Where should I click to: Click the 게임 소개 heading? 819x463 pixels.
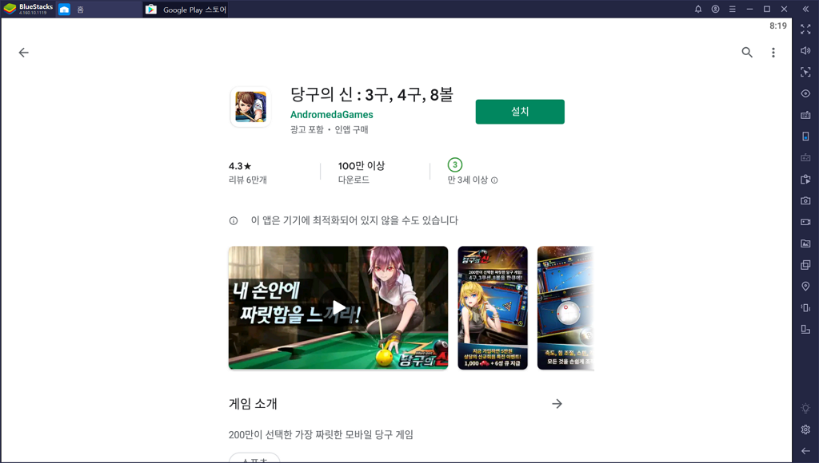pos(253,404)
